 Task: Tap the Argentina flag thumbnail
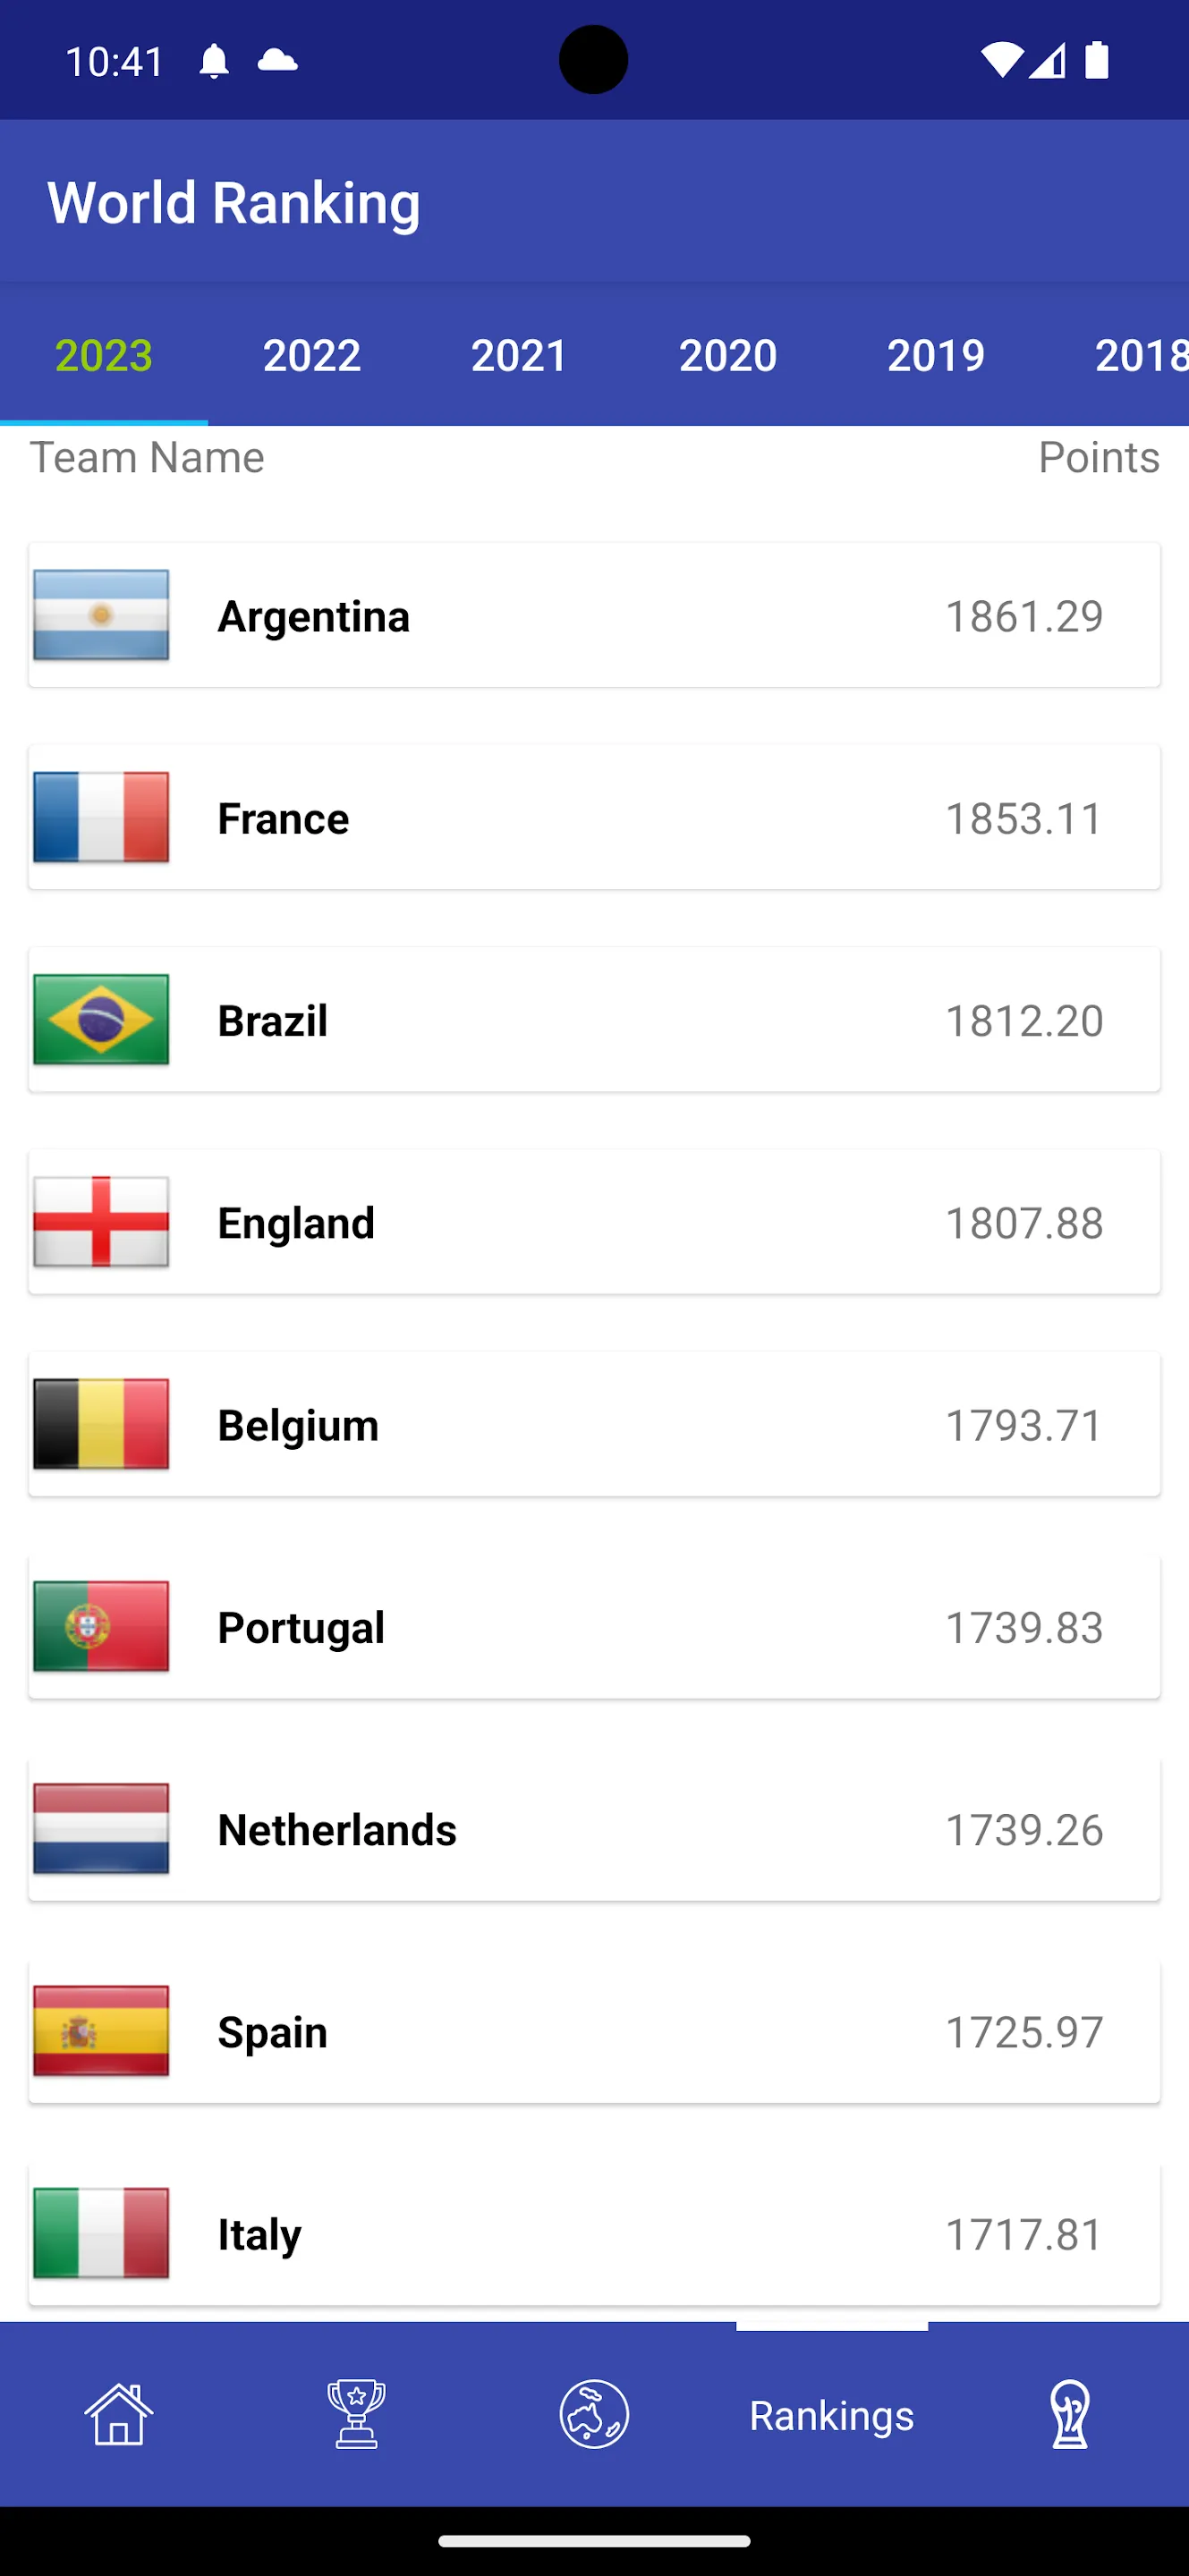(x=101, y=615)
